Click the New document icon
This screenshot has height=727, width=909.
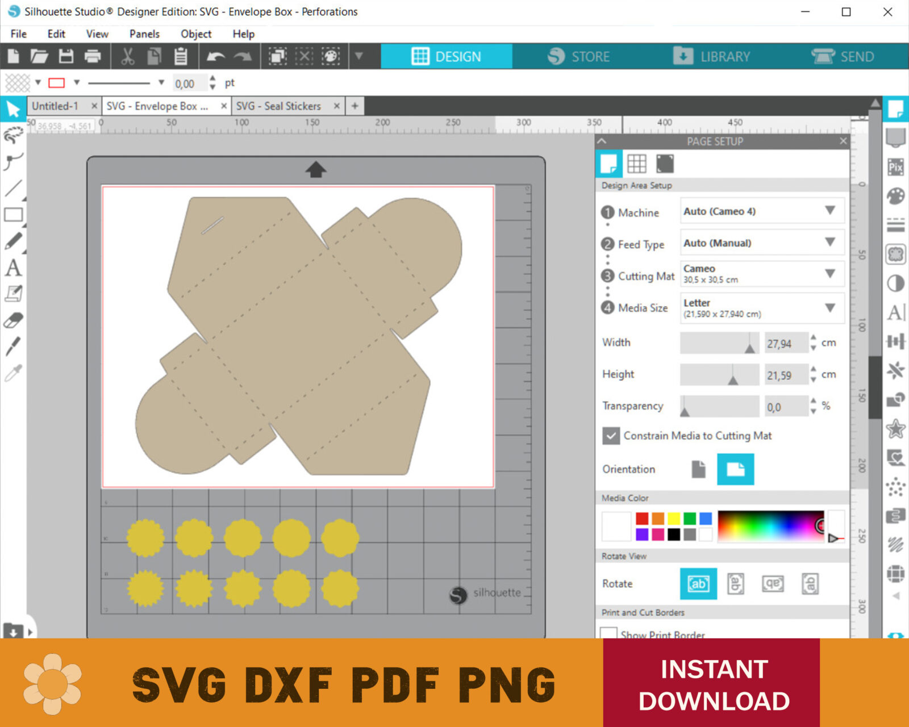13,56
